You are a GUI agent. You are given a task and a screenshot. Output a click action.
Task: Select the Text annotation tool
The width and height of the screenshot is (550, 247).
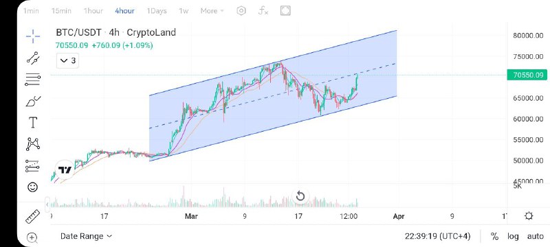coord(33,123)
